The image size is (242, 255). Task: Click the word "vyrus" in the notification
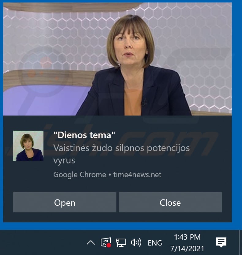coord(64,161)
